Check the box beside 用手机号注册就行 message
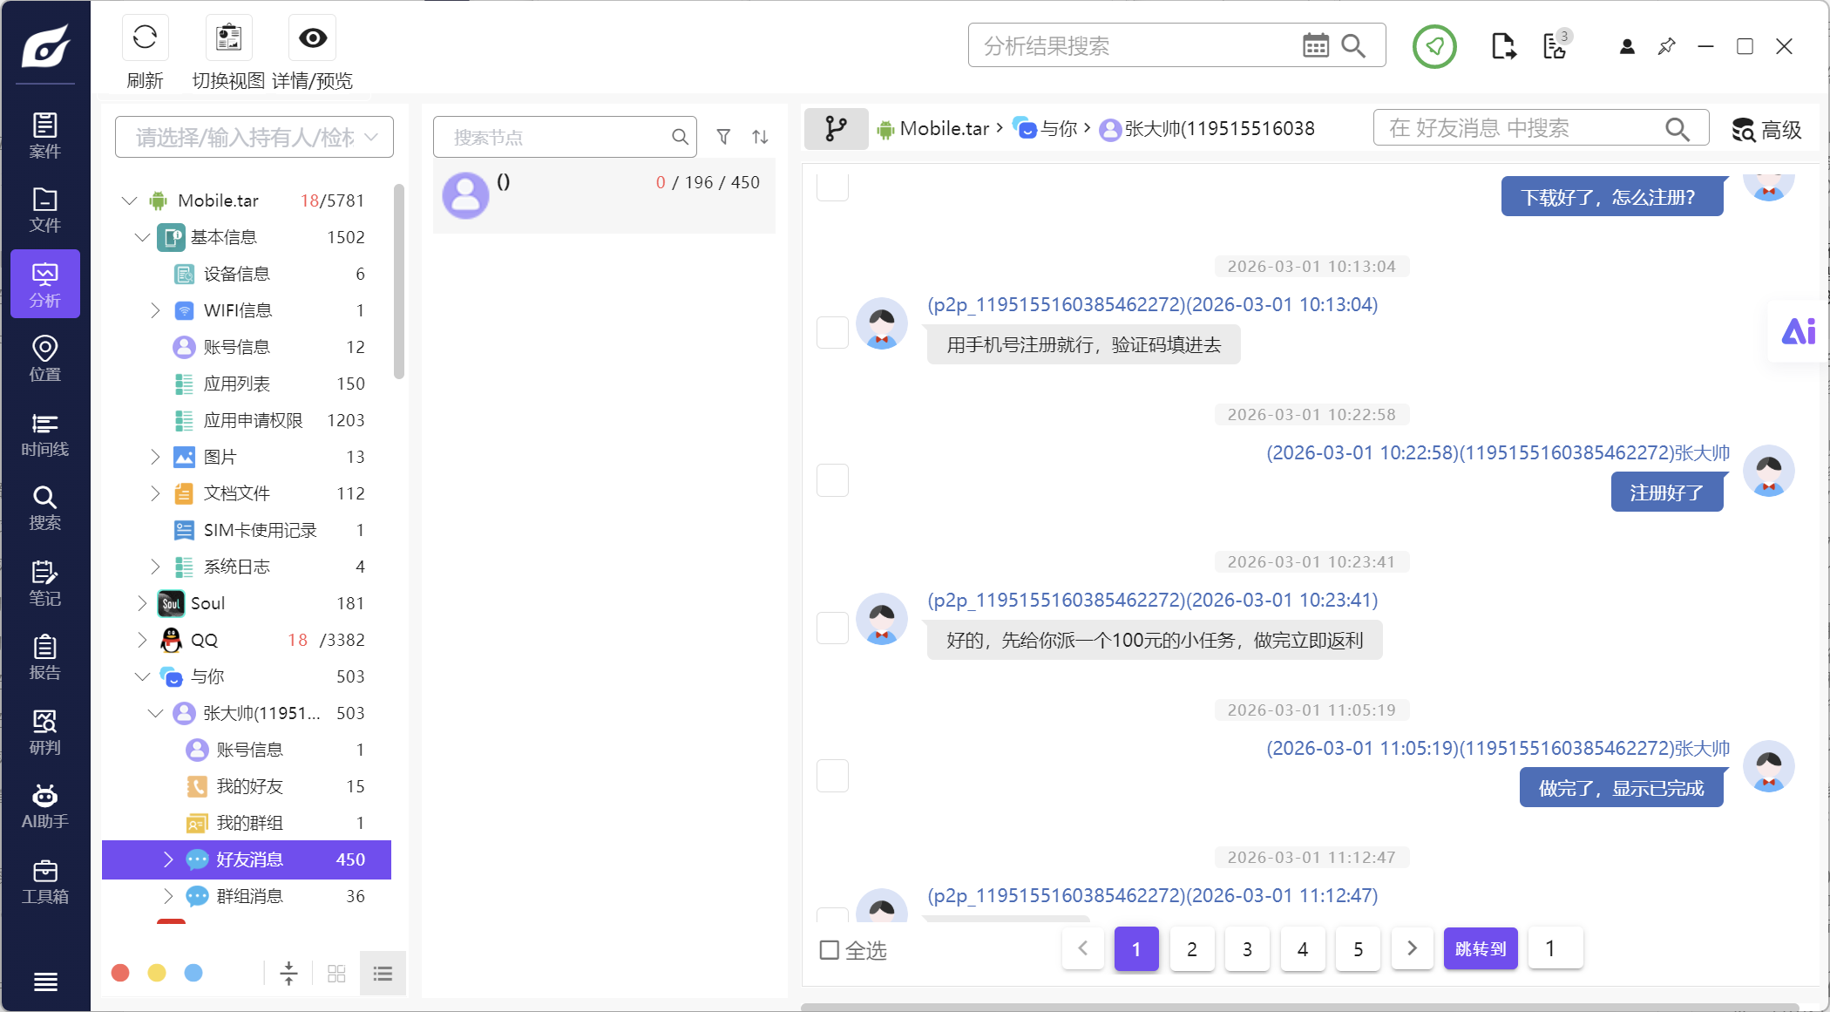The image size is (1830, 1012). (x=832, y=332)
